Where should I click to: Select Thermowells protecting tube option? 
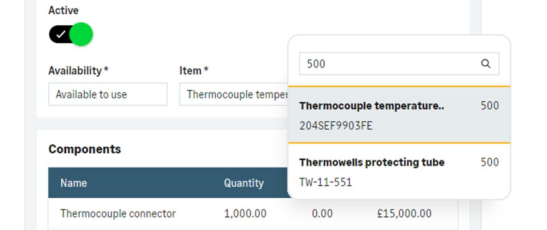399,171
